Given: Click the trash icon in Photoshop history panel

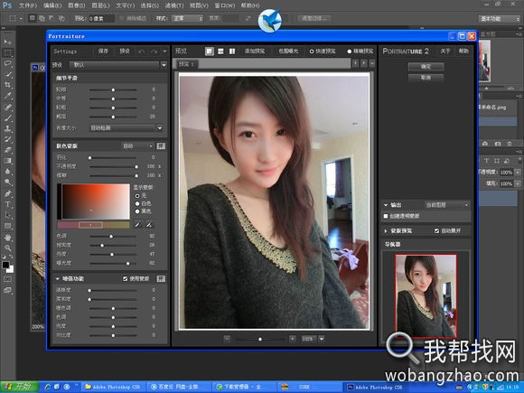Looking at the screenshot, I should [x=510, y=144].
